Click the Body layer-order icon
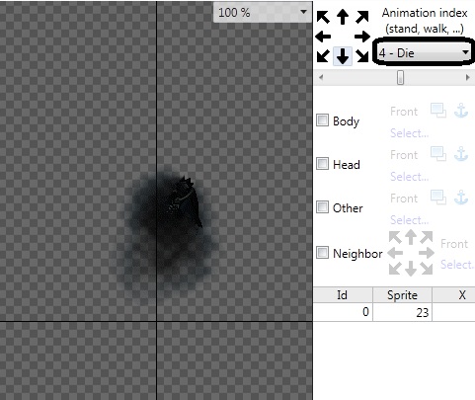 tap(438, 111)
